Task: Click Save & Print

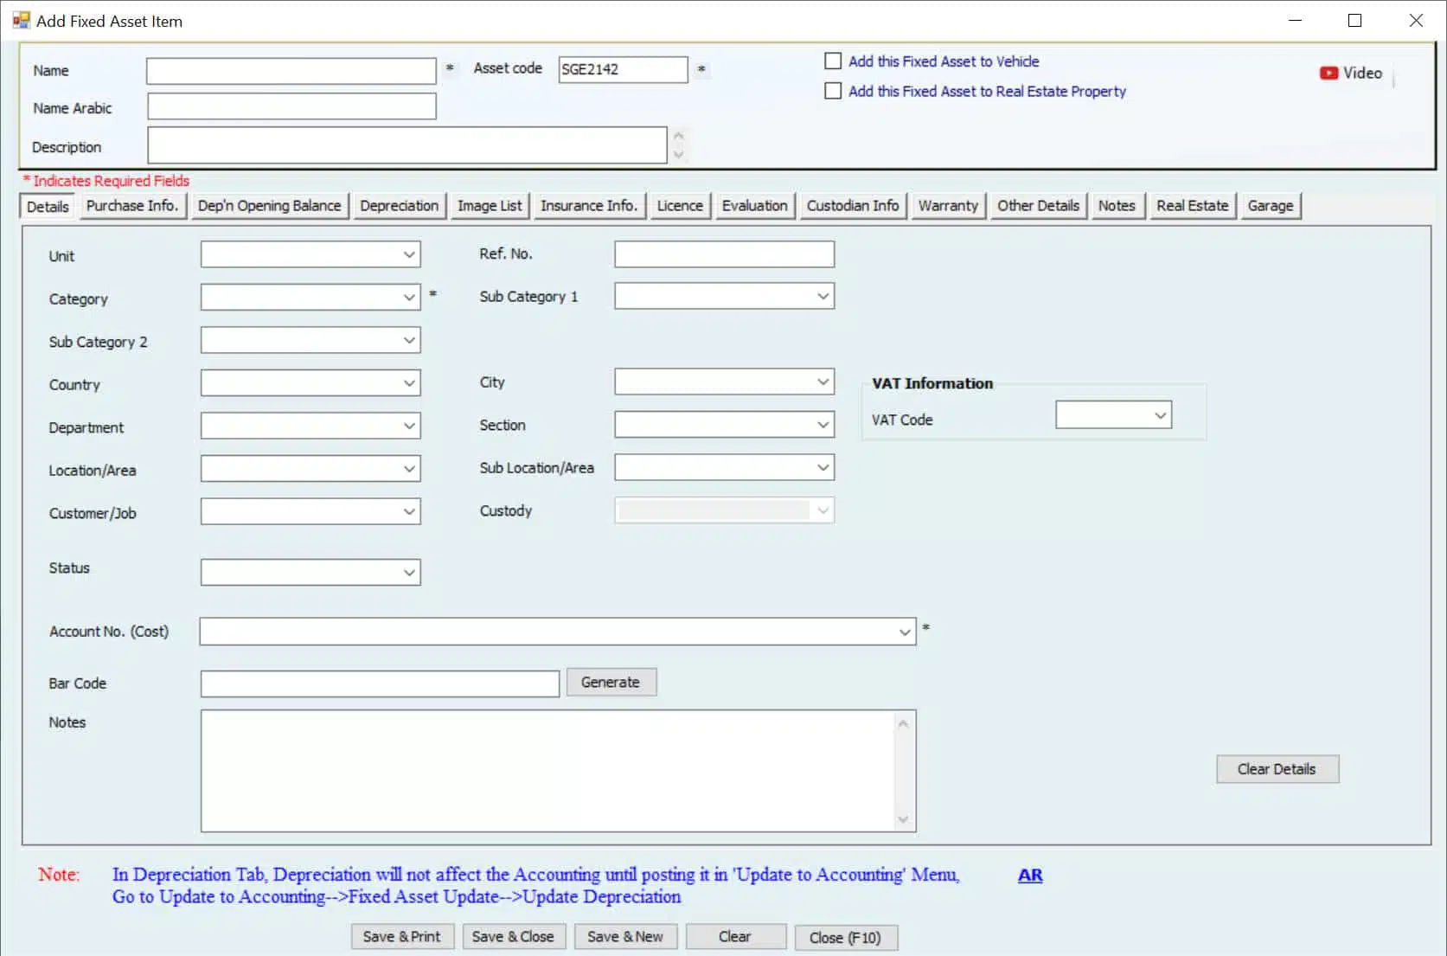Action: [x=402, y=937]
